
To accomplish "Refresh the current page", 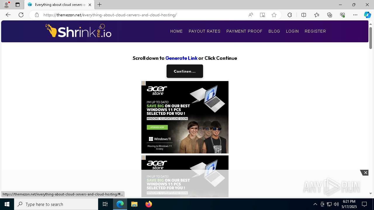I will (x=21, y=15).
